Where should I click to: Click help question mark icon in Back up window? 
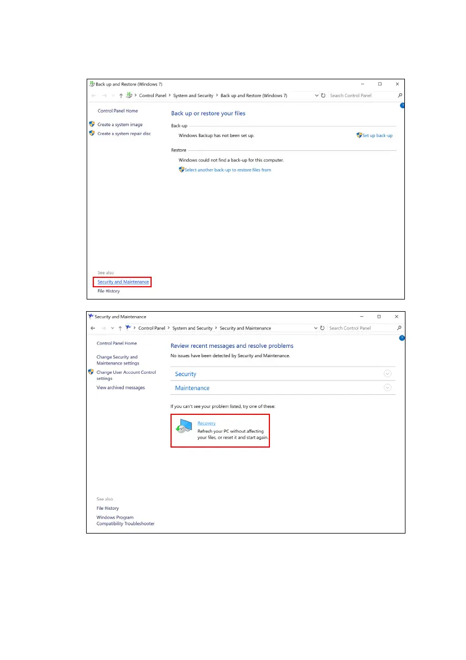coord(402,105)
